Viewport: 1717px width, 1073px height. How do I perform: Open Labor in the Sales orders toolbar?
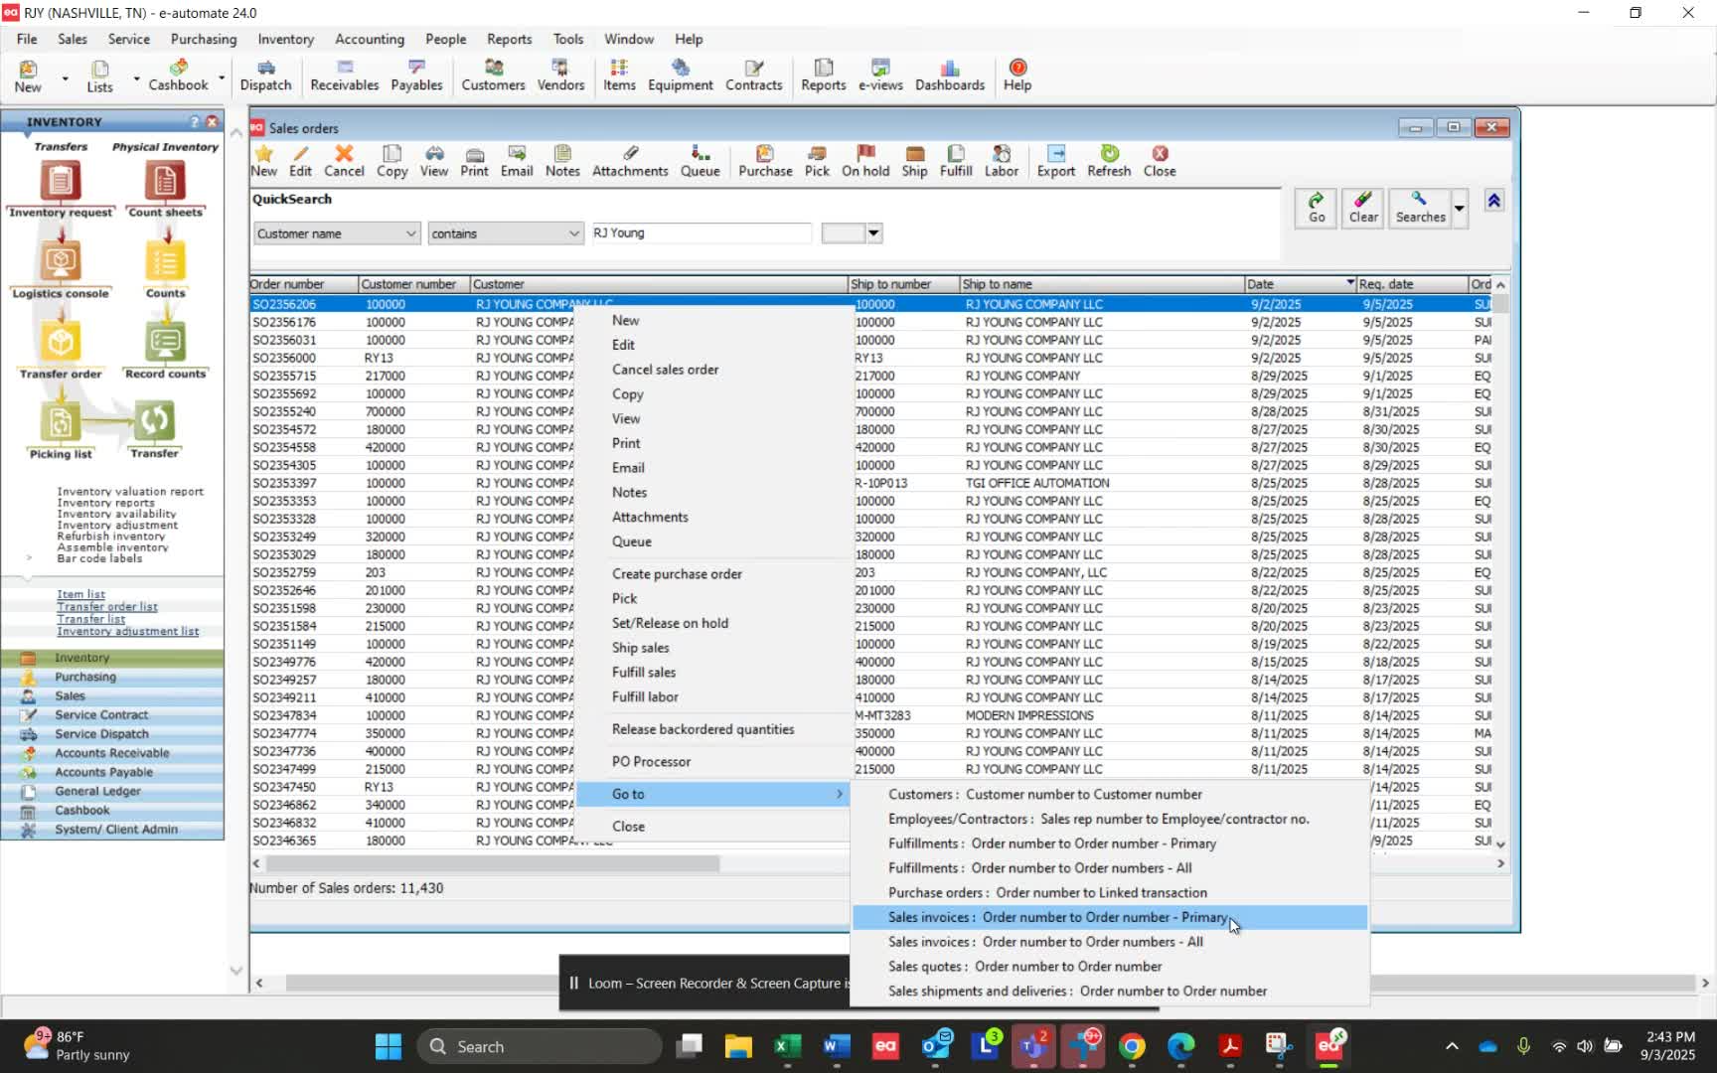[1002, 161]
